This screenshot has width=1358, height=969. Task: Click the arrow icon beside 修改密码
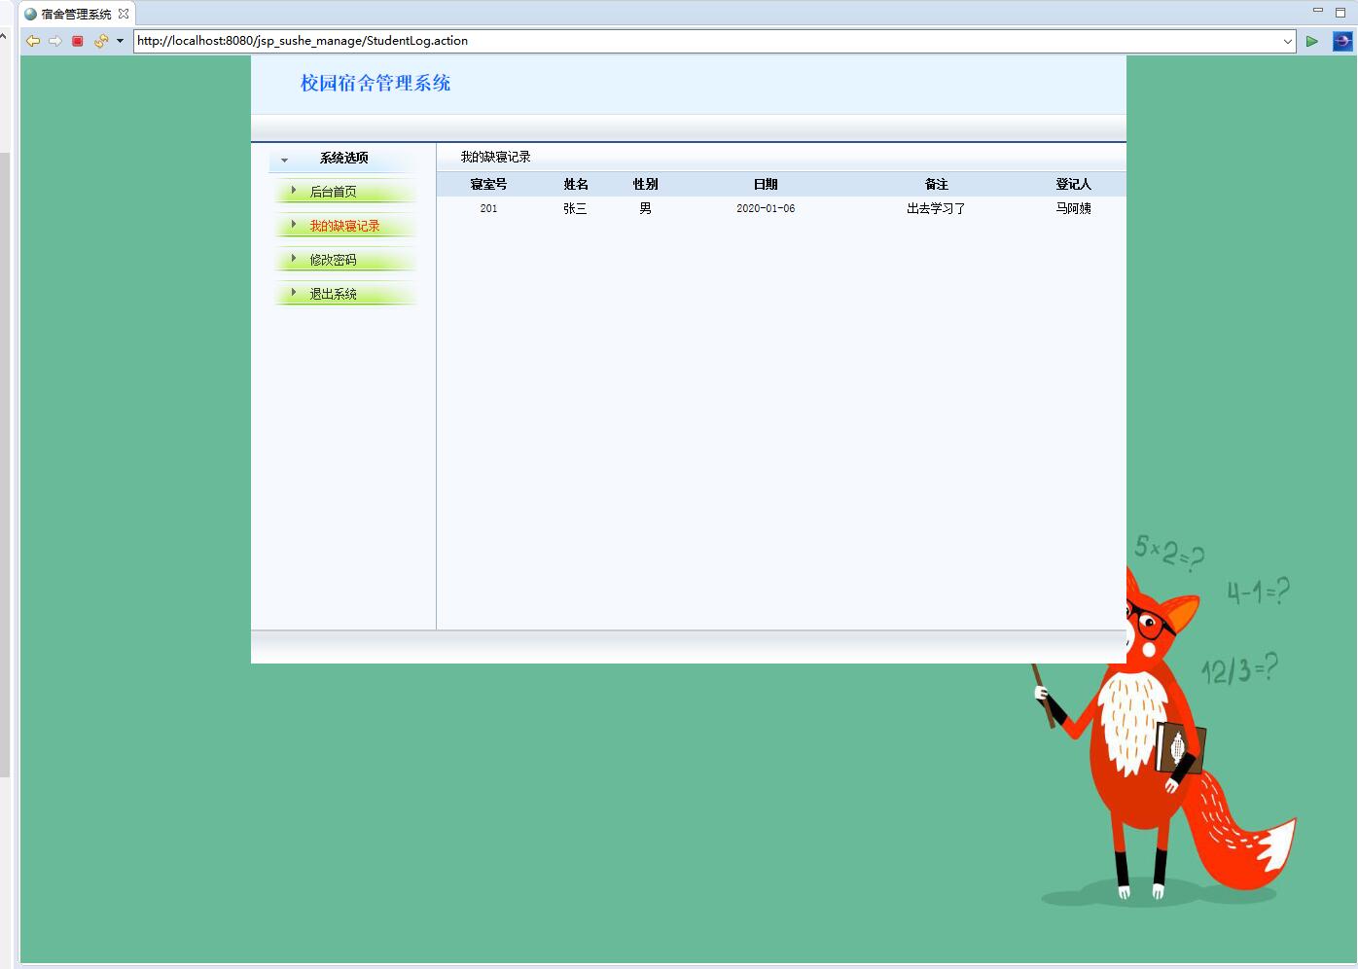point(295,259)
